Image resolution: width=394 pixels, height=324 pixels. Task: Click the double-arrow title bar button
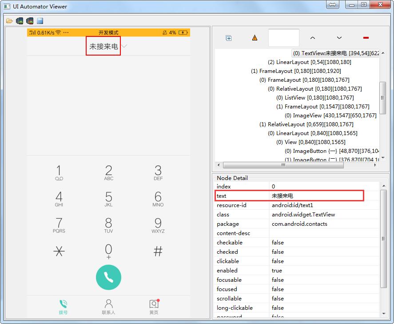(332, 5)
